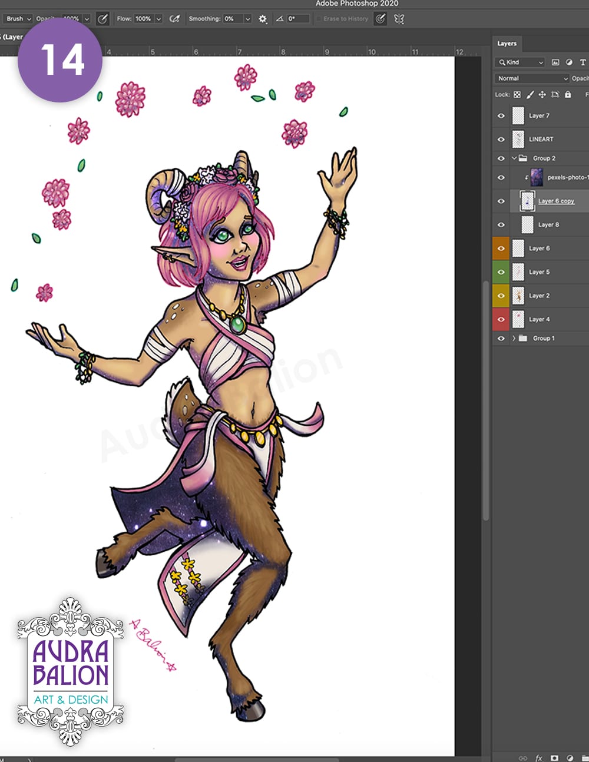This screenshot has width=589, height=762.
Task: Lock transparent pixels icon
Action: point(517,94)
